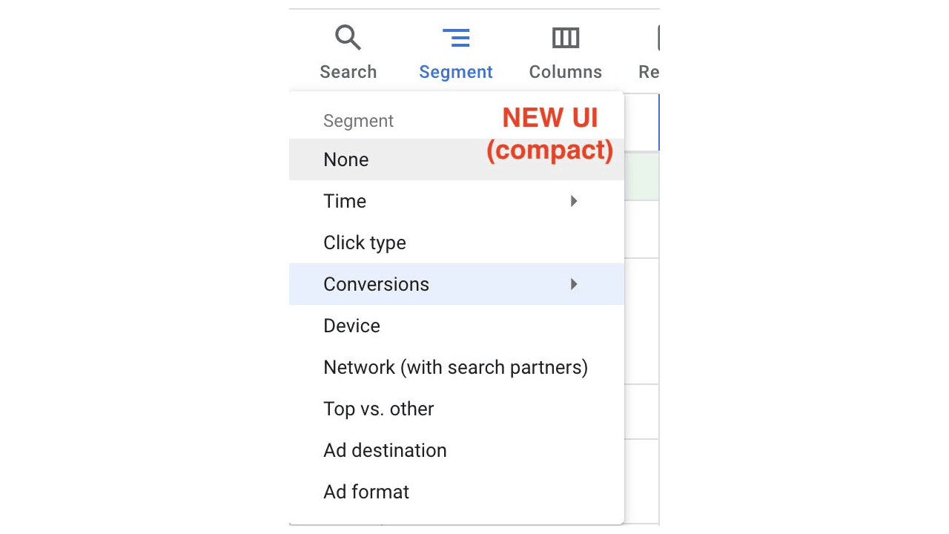Expand the Conversions submenu arrow
This screenshot has width=949, height=534.
point(574,284)
